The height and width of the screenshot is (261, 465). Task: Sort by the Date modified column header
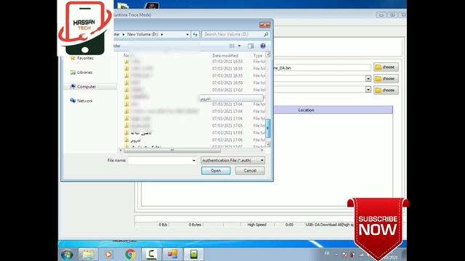225,56
